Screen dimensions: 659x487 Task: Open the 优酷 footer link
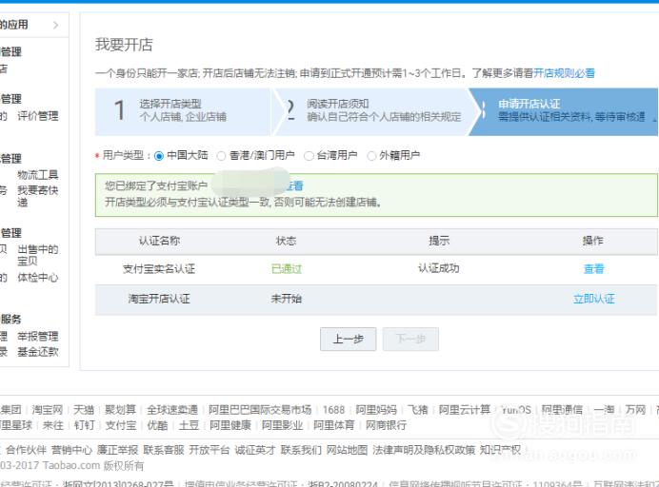click(x=157, y=425)
